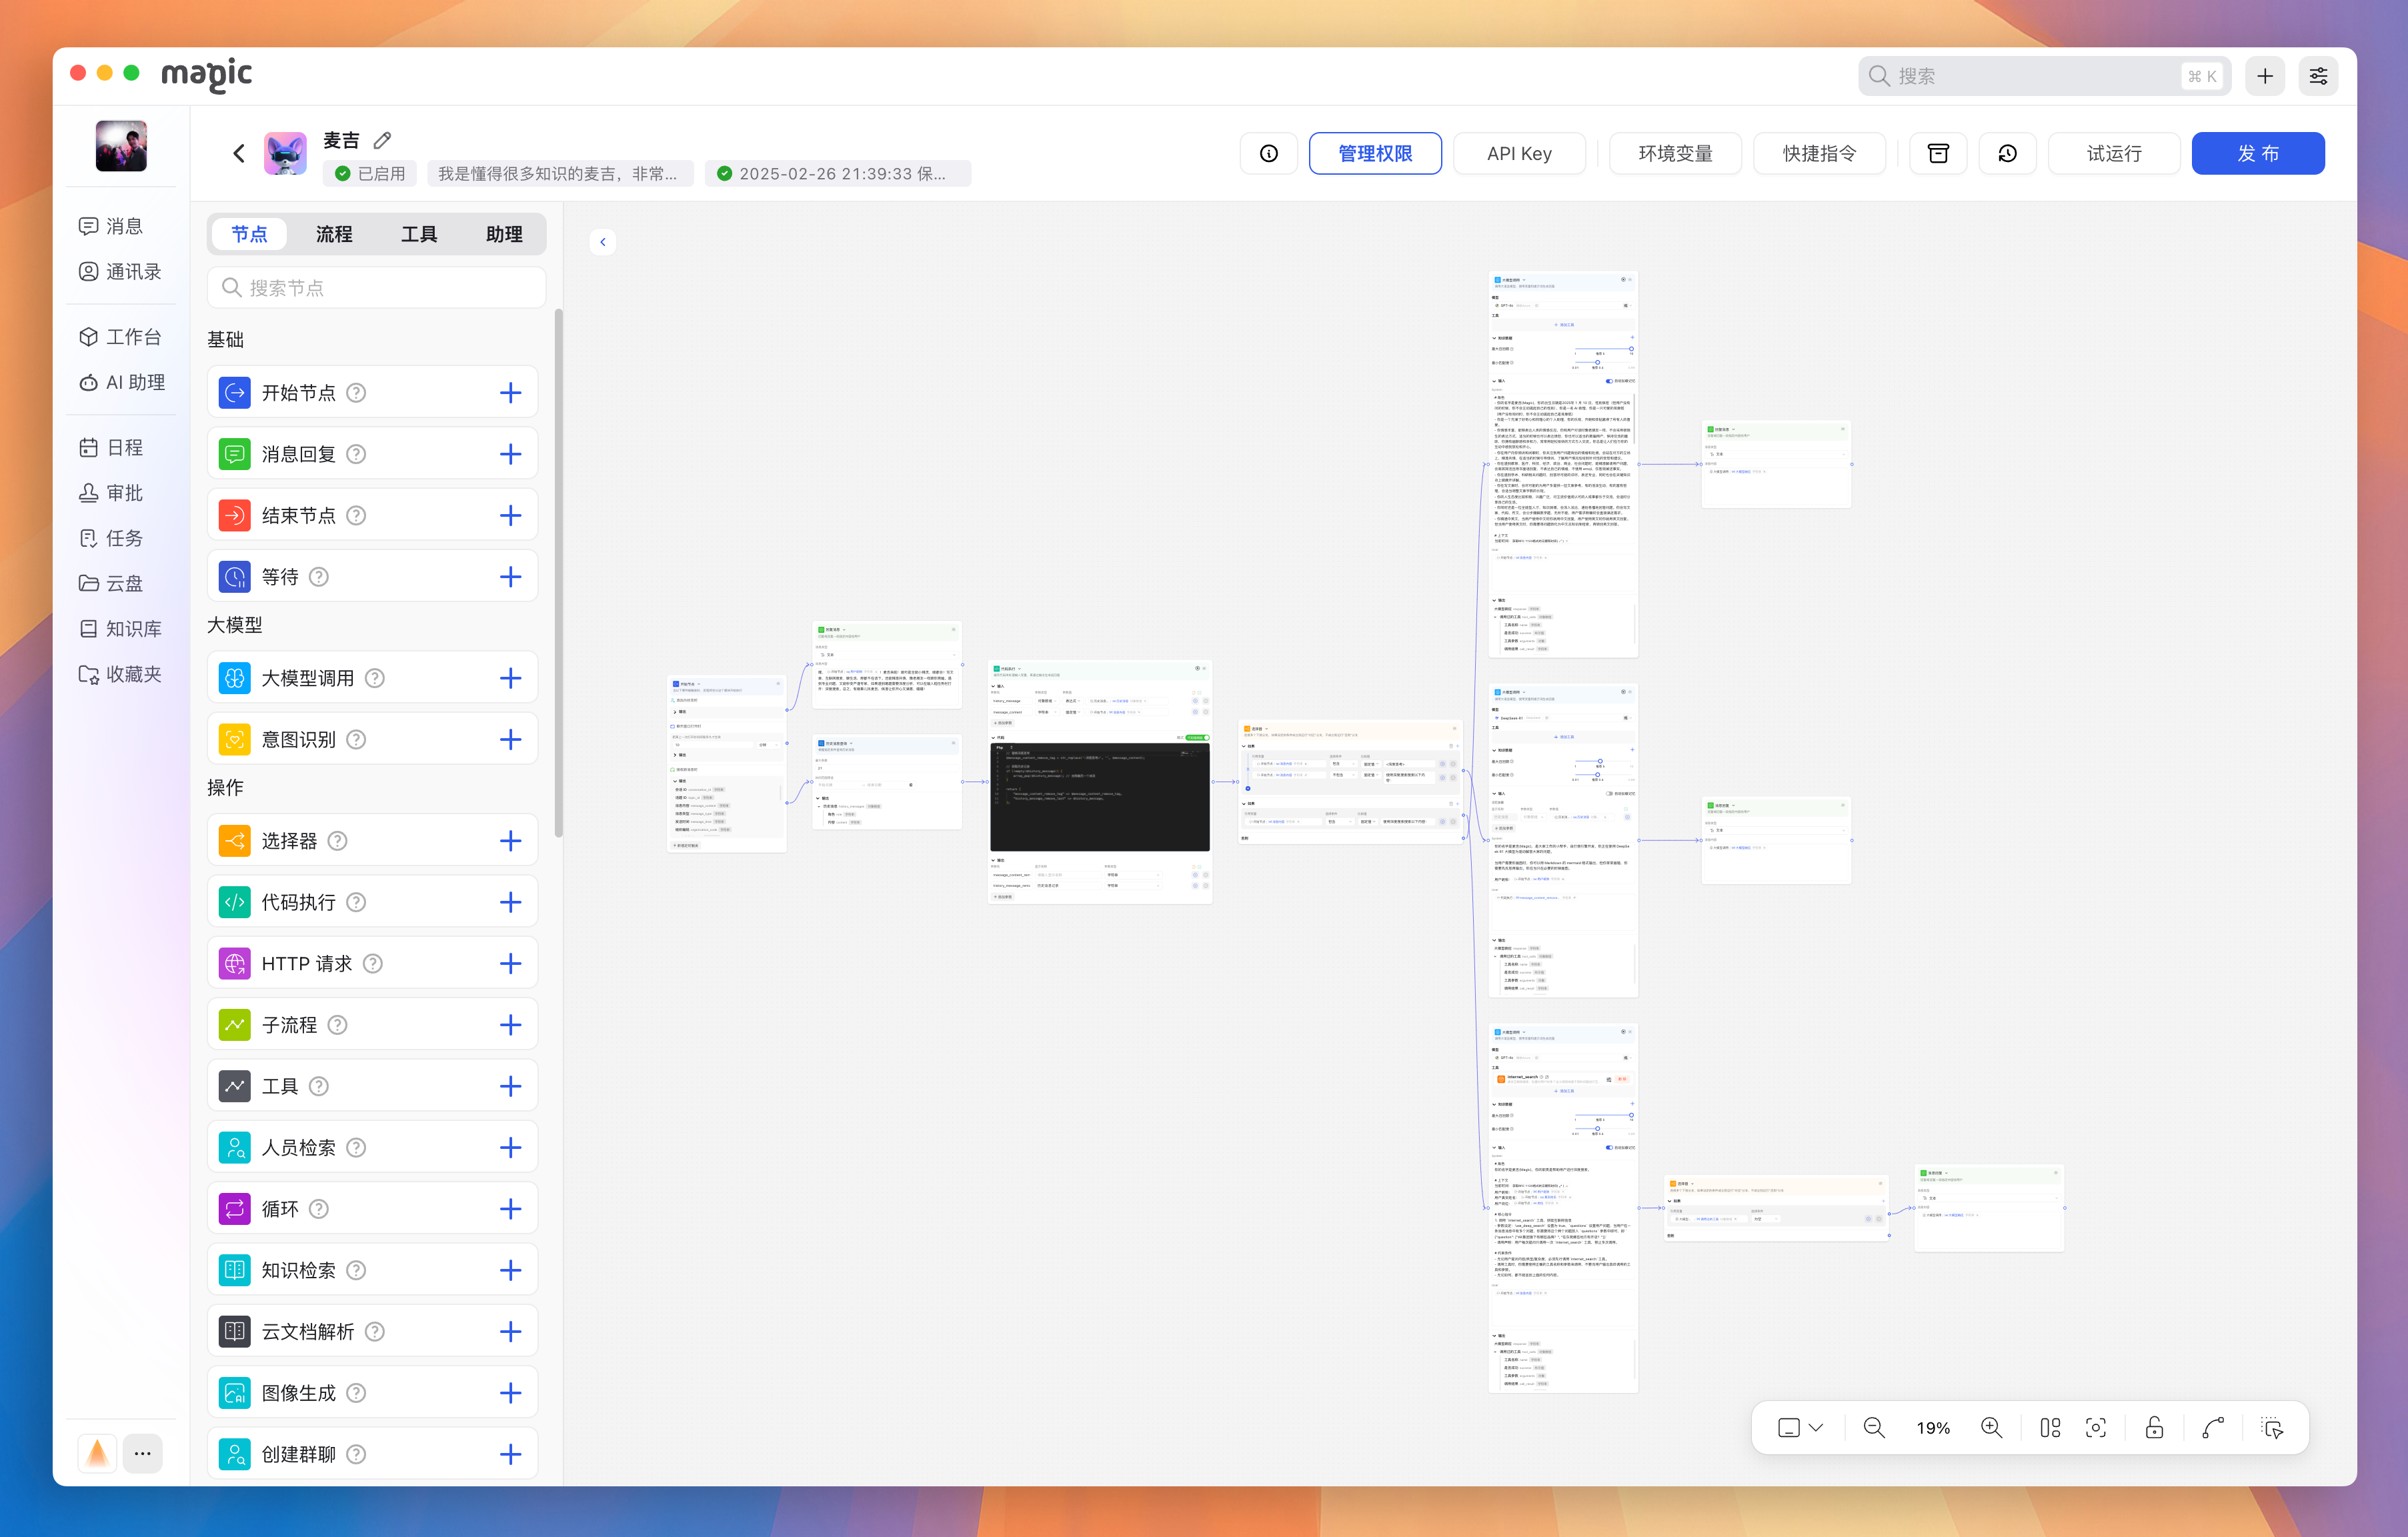The image size is (2408, 1537).
Task: Focus the top 搜索 search bar
Action: coord(2044,76)
